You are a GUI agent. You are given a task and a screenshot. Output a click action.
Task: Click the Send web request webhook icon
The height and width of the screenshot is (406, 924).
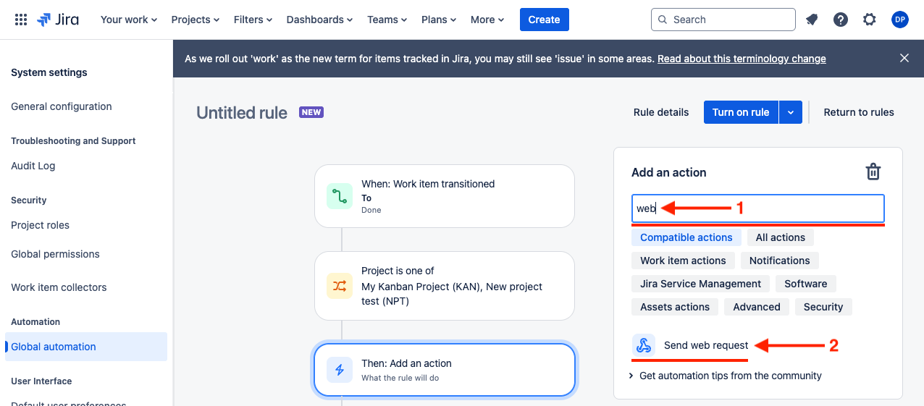coord(644,345)
